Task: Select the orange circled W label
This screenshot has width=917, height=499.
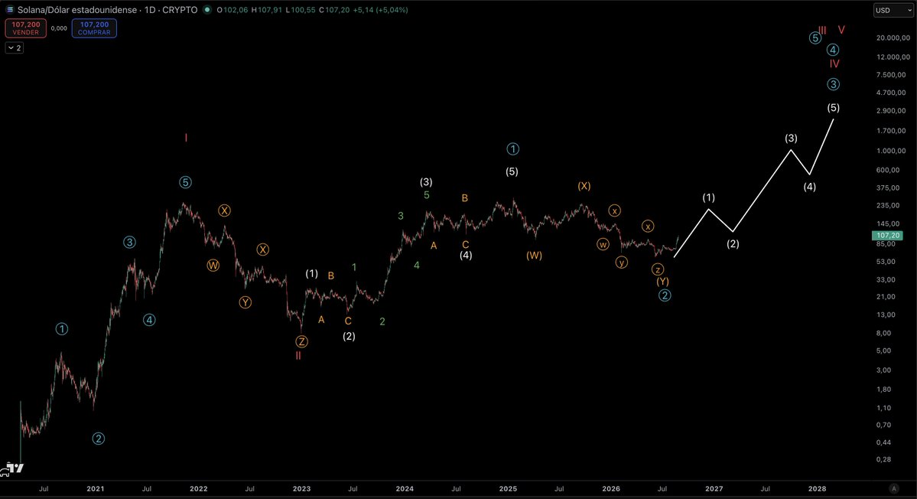Action: (x=213, y=266)
